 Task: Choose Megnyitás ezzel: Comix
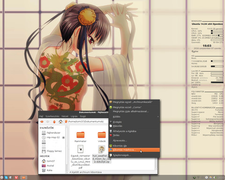(134, 107)
